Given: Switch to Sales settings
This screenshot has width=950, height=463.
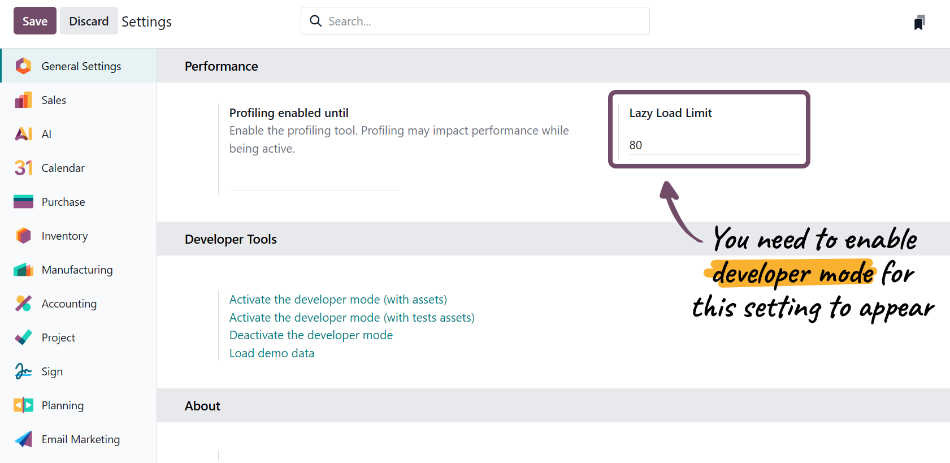Looking at the screenshot, I should (x=79, y=99).
